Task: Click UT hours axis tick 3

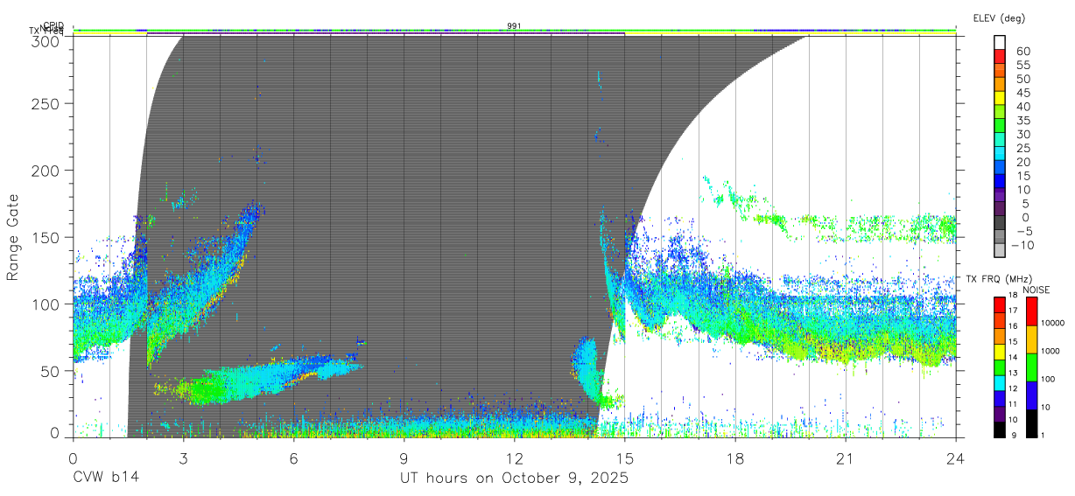Action: click(x=183, y=458)
